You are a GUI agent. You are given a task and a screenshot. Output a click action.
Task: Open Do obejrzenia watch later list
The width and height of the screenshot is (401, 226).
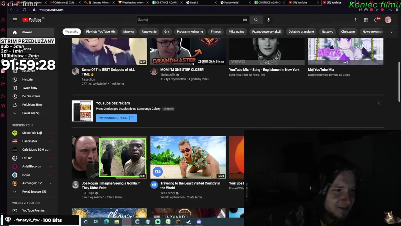click(x=31, y=96)
